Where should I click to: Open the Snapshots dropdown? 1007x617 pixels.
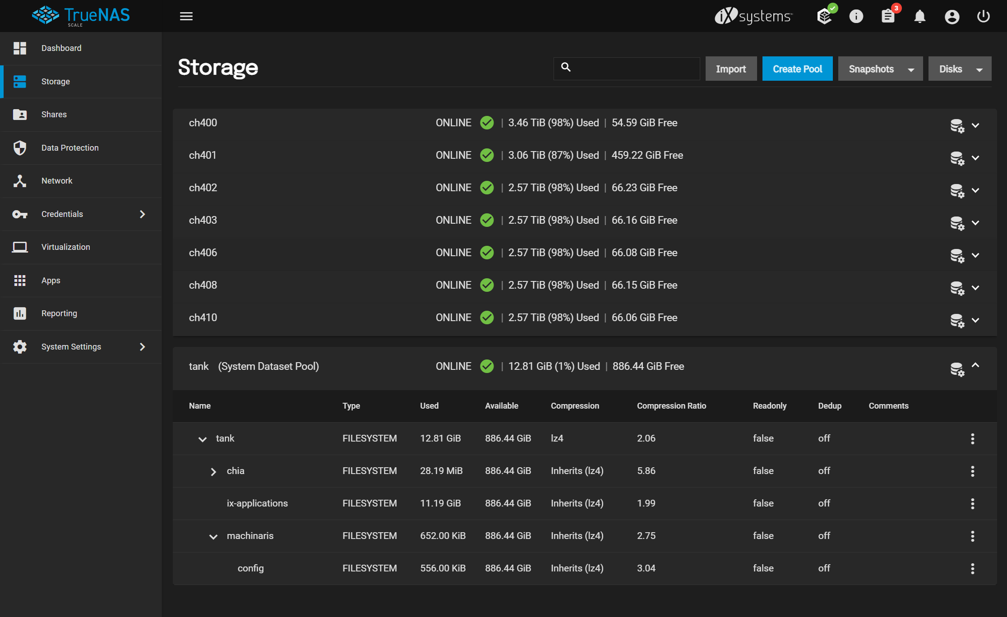point(880,69)
